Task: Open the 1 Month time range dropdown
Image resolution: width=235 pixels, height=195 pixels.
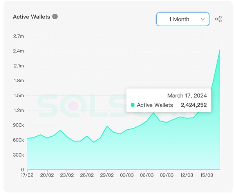Action: 183,19
